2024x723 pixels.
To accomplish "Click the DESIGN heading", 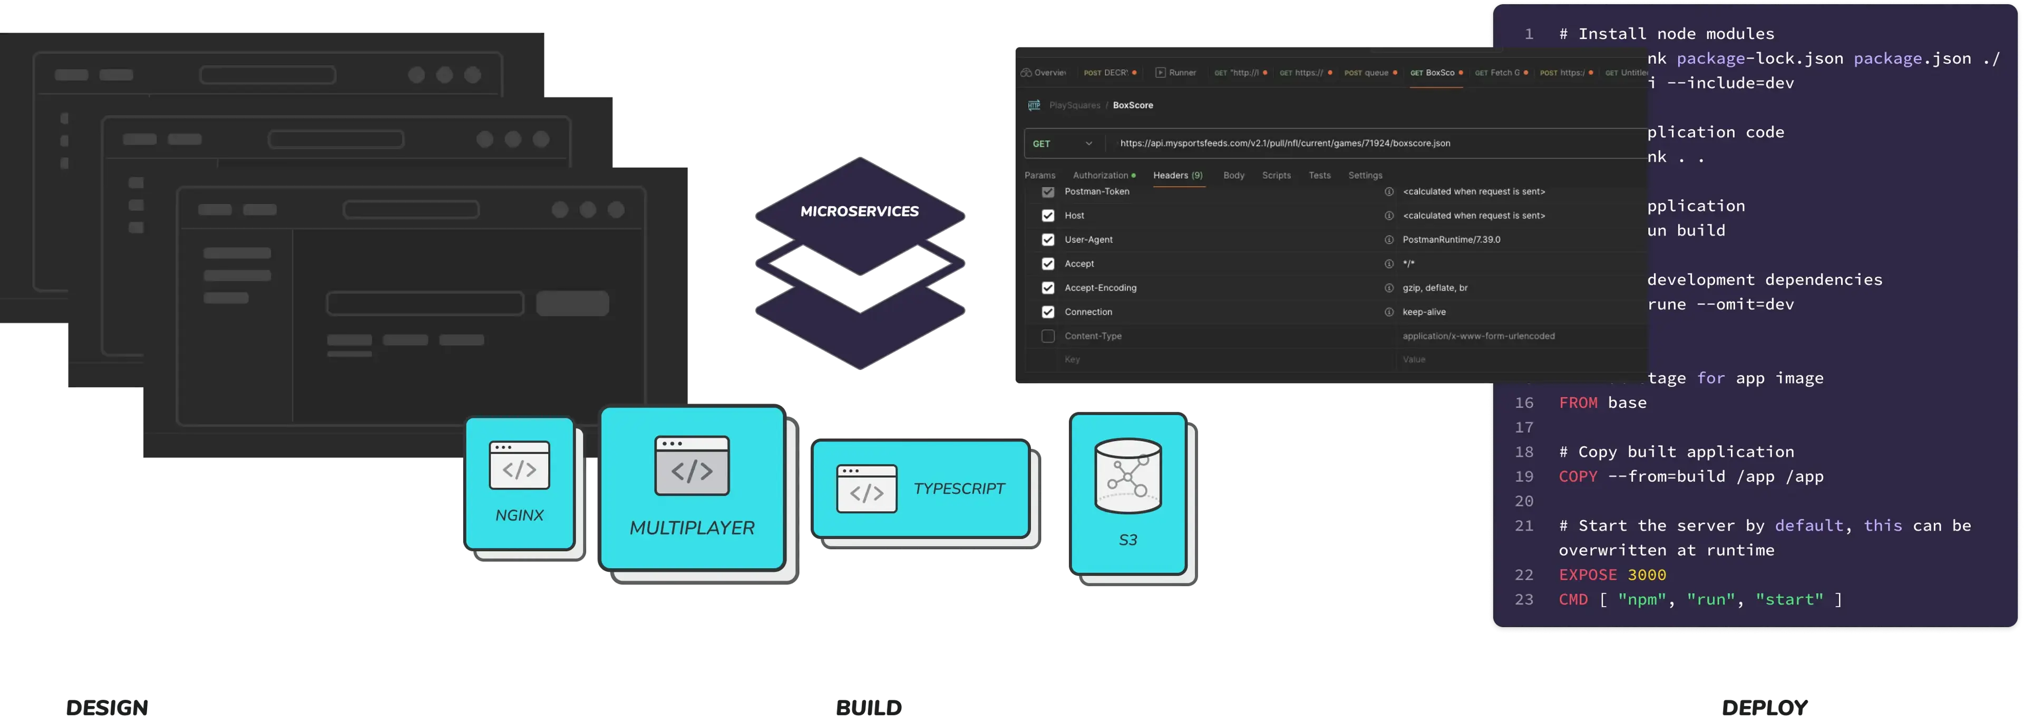I will (x=107, y=707).
